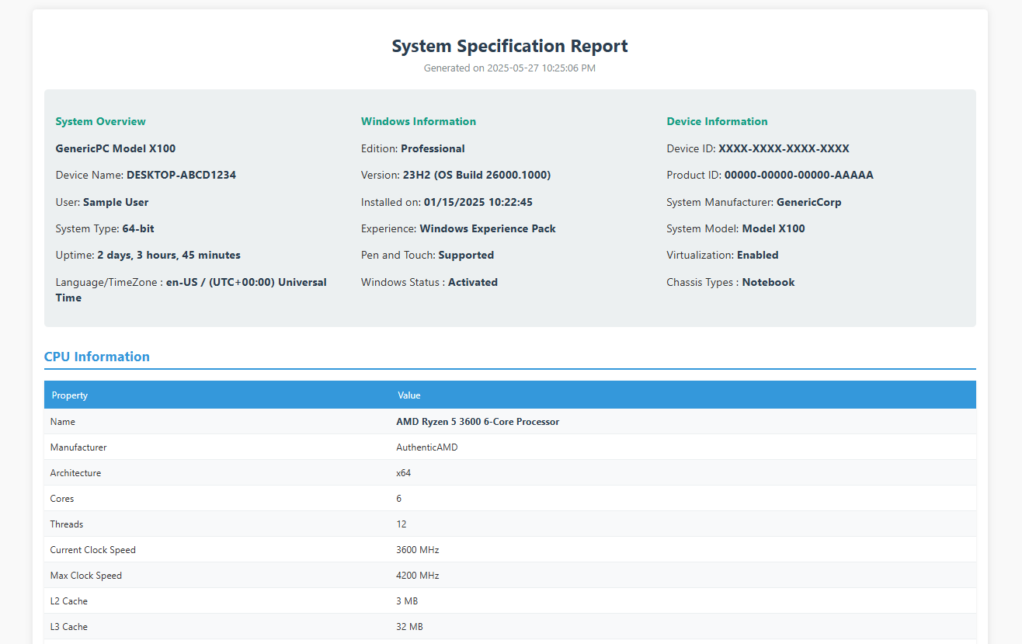Click the Cores row label
The width and height of the screenshot is (1022, 644).
pos(62,499)
